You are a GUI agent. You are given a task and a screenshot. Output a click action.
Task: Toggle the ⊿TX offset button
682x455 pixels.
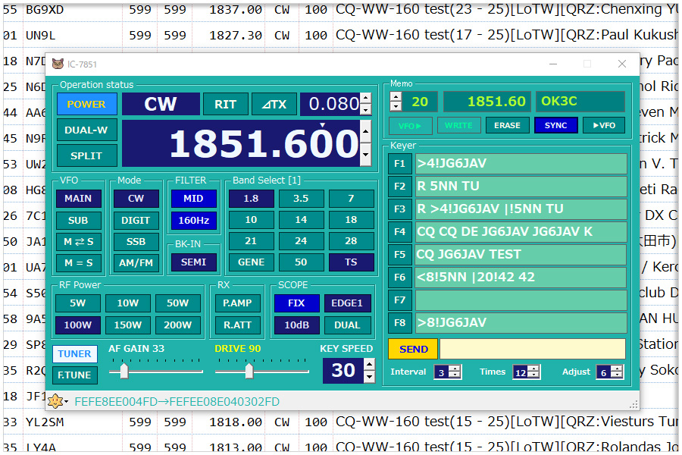click(x=274, y=104)
